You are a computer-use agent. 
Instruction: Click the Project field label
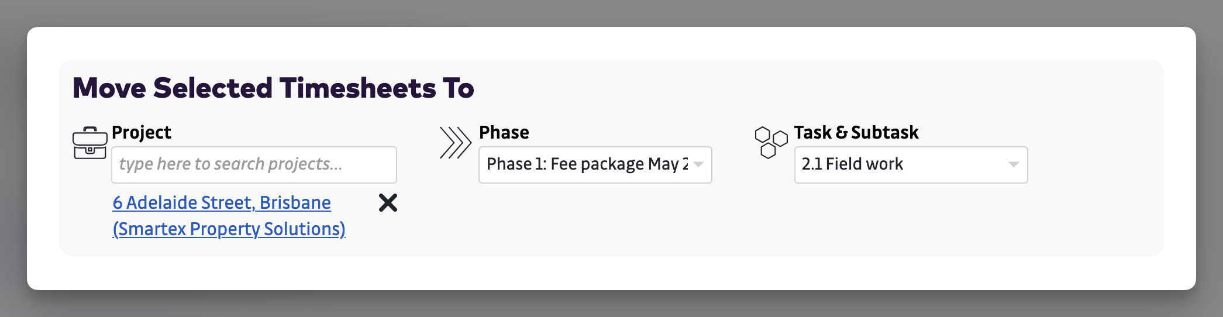(x=142, y=132)
